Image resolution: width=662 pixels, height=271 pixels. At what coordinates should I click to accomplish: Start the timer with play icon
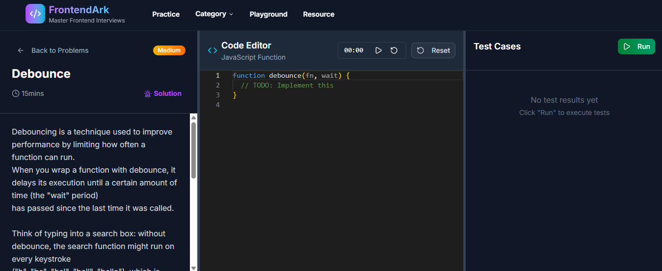coord(378,50)
